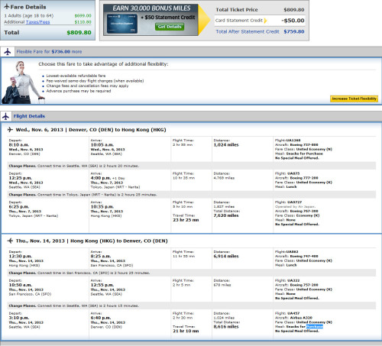Click the EARN 30,000 BONUS MILES banner title
The image size is (382, 346).
point(151,8)
